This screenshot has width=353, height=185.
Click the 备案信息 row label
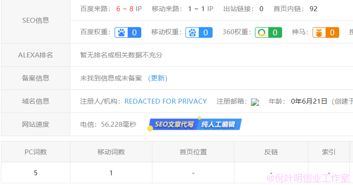(x=36, y=78)
